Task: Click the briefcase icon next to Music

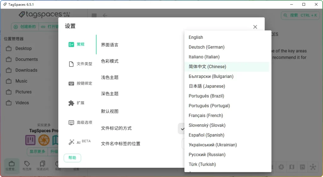Action: pyautogui.click(x=9, y=81)
